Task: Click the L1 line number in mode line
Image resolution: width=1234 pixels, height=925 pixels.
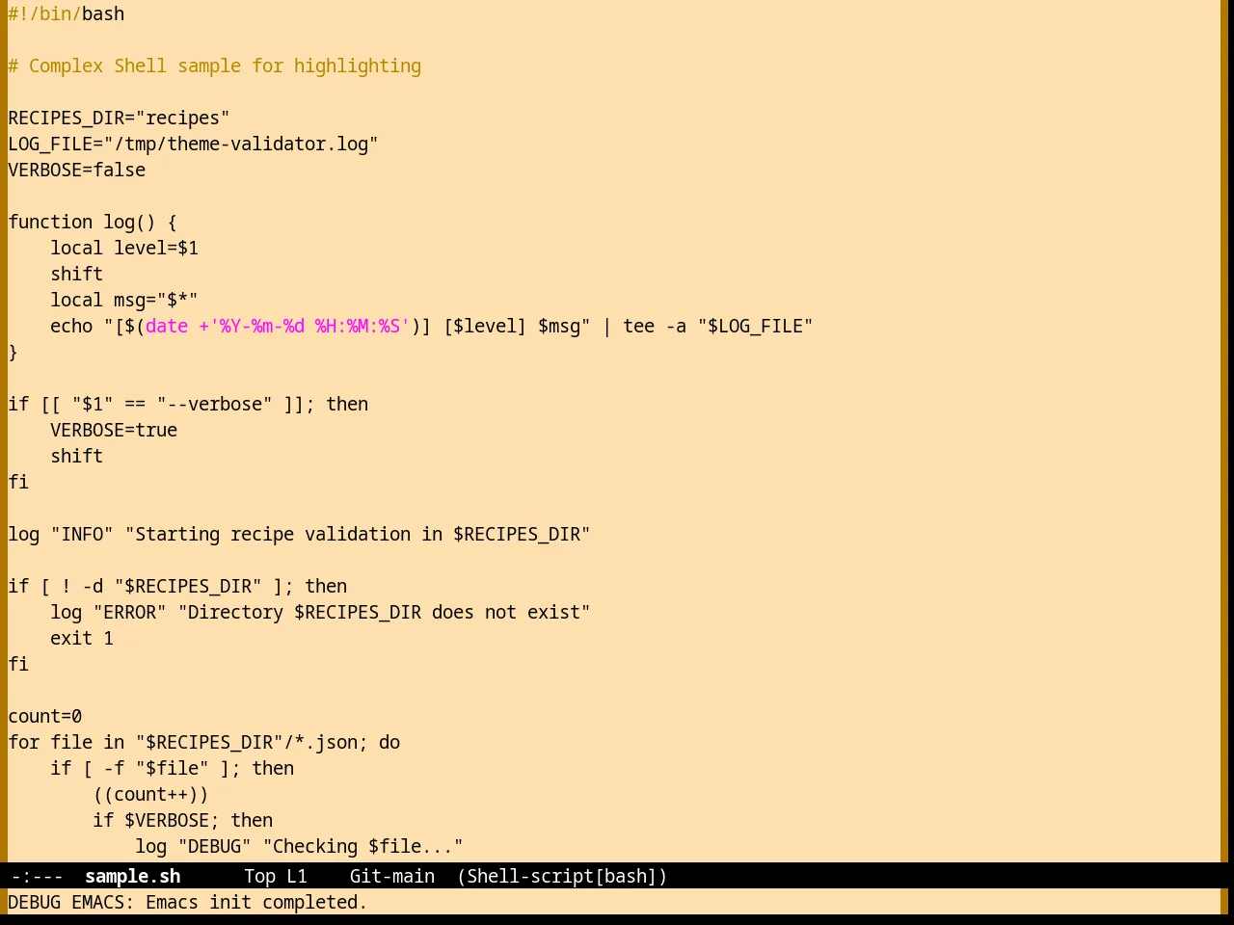Action: [x=297, y=876]
